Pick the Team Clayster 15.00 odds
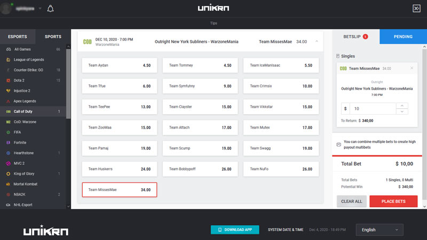This screenshot has height=240, width=427. point(200,107)
